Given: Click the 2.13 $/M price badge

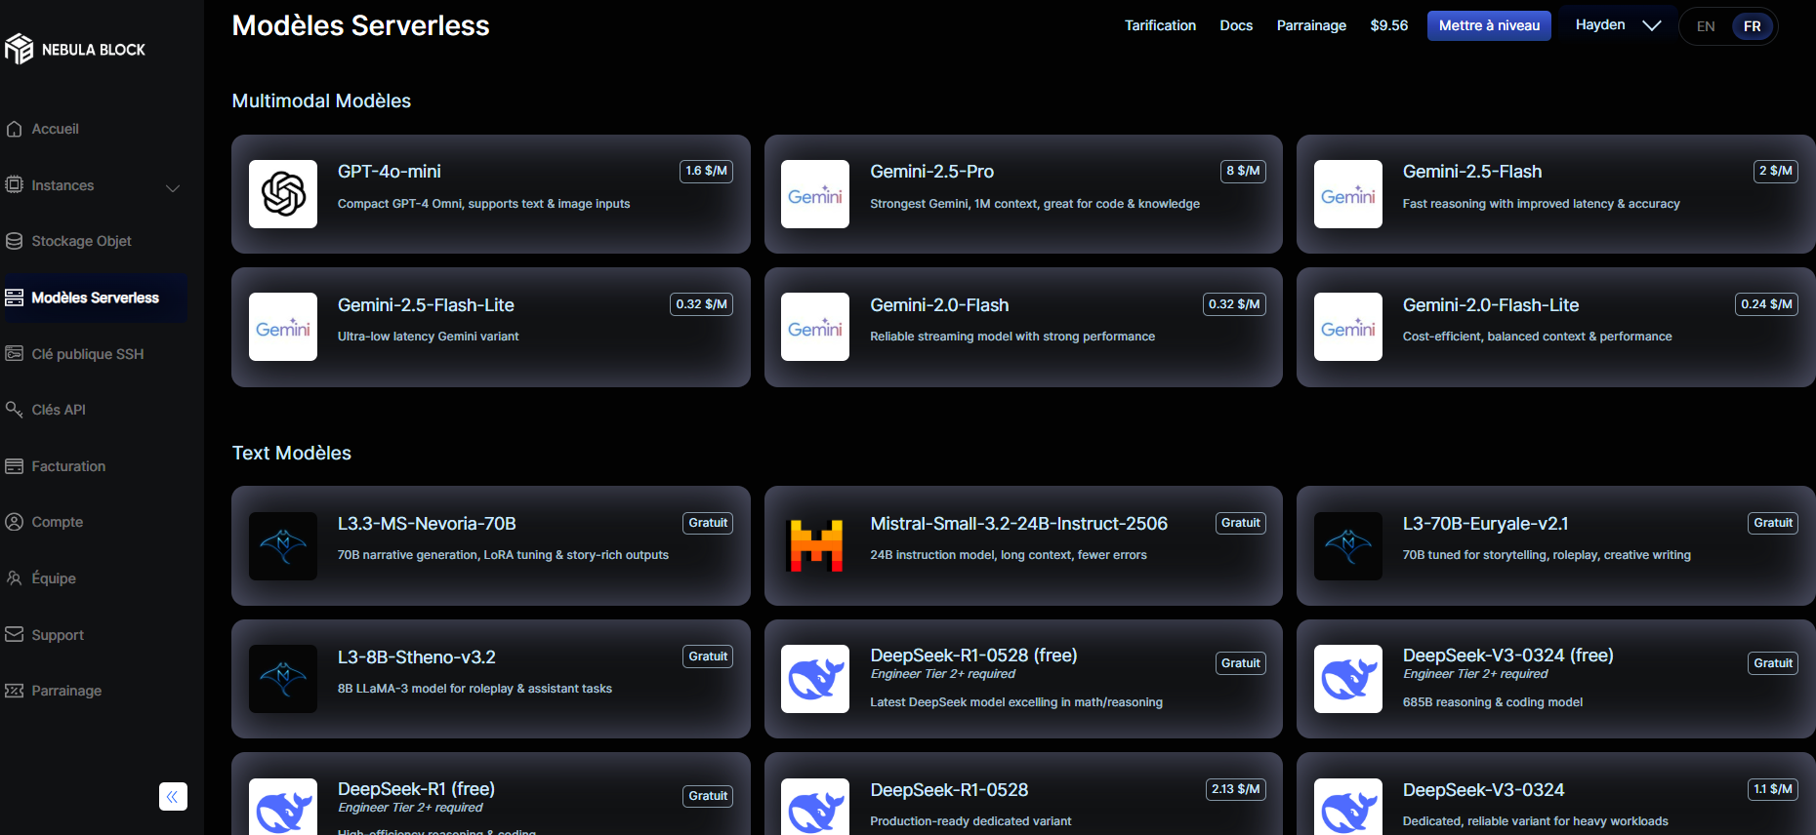Looking at the screenshot, I should click(x=1235, y=789).
